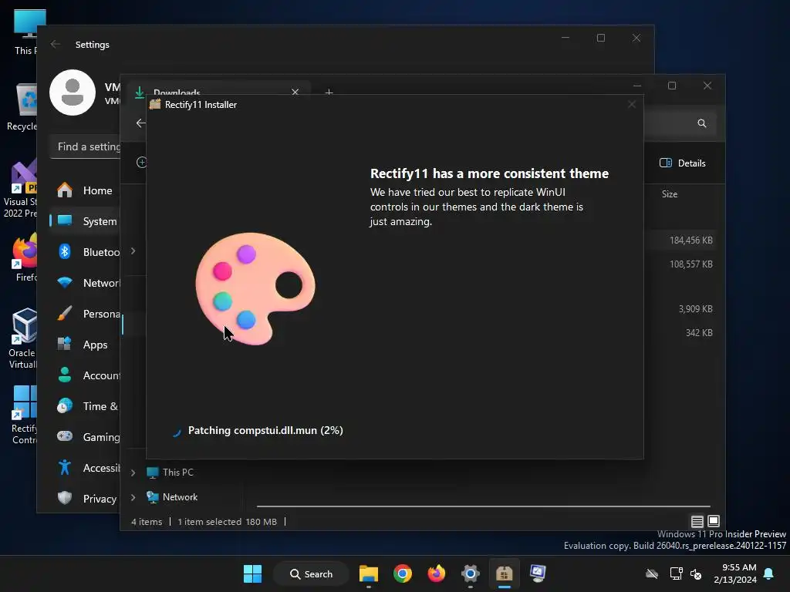
Task: Close the Downloads tab in Explorer
Action: [x=295, y=92]
